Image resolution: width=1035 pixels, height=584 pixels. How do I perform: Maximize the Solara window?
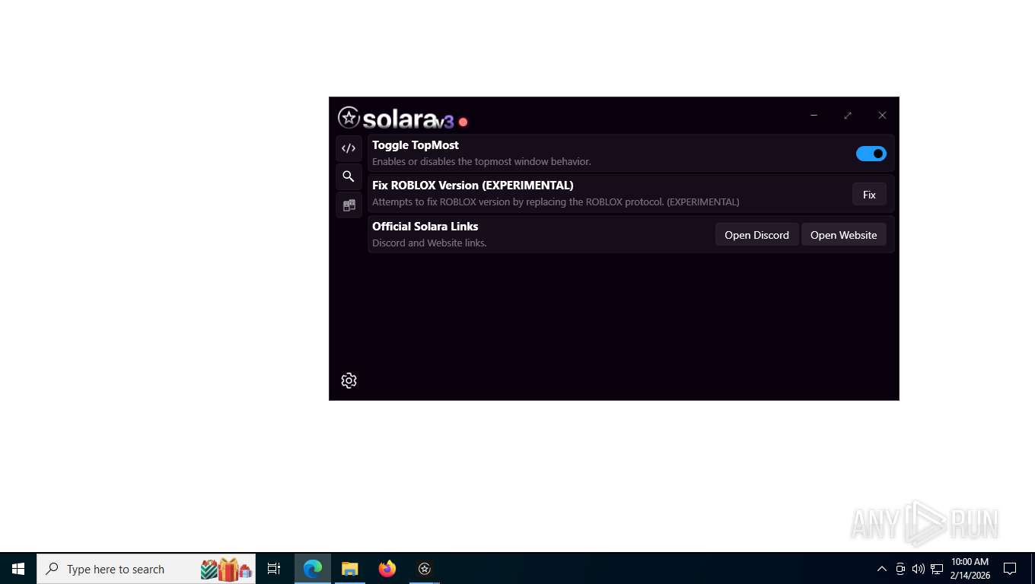tap(848, 116)
